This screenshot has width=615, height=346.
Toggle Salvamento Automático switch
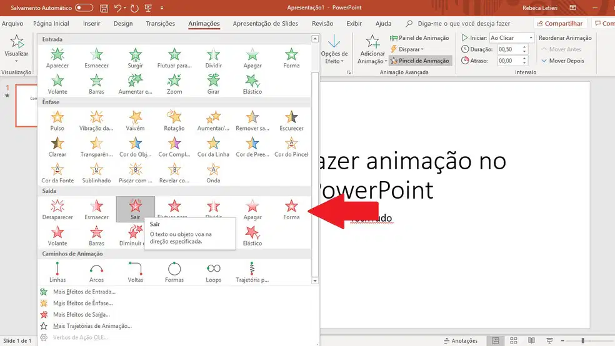[84, 7]
